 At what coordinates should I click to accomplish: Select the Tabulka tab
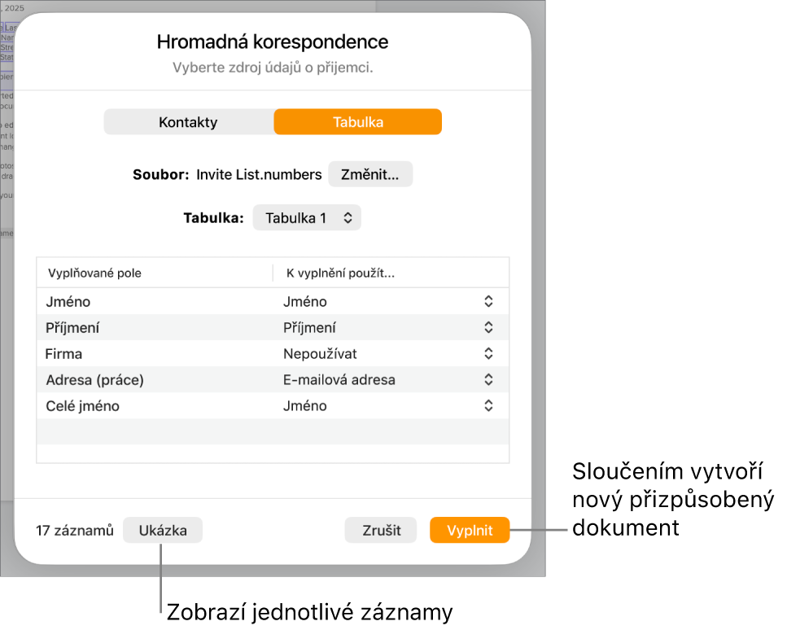click(358, 122)
